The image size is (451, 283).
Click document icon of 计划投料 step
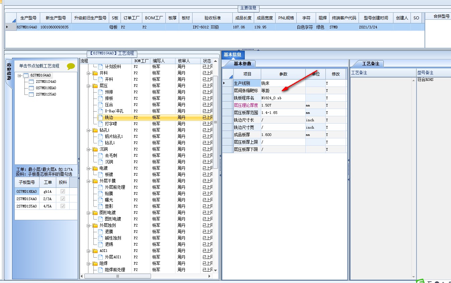(x=100, y=67)
